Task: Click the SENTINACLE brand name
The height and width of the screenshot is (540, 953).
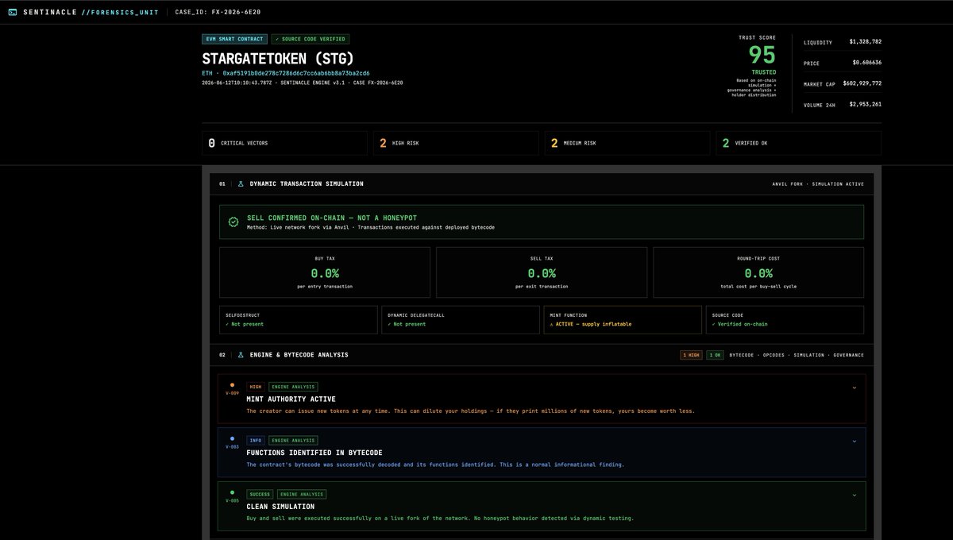Action: pos(50,12)
